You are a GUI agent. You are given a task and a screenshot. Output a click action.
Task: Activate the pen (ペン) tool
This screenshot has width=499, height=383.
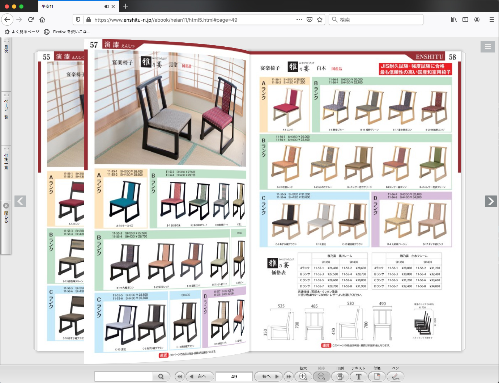click(x=395, y=376)
